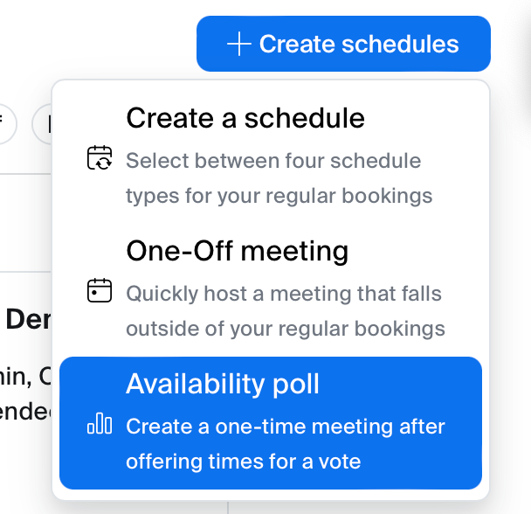Viewport: 531px width, 514px height.
Task: Click 'Quickly host a meeting' description text
Action: click(x=284, y=294)
